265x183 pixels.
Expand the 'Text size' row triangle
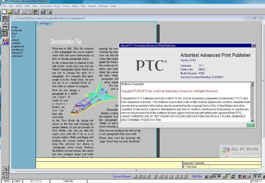[x=184, y=167]
